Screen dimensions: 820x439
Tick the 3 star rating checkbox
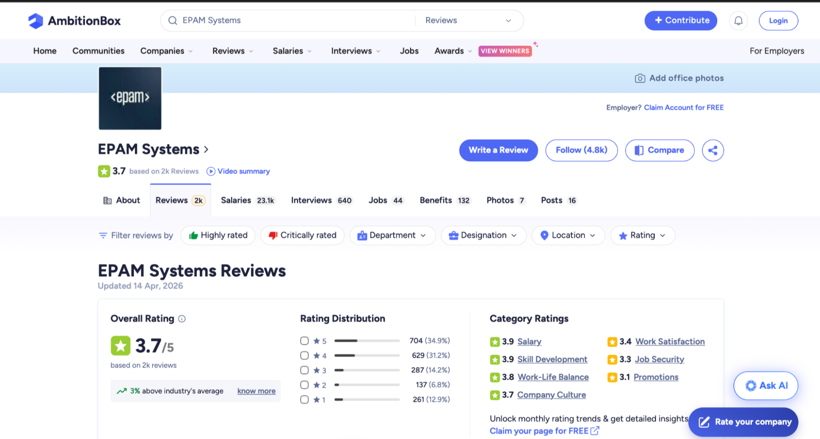pyautogui.click(x=304, y=370)
